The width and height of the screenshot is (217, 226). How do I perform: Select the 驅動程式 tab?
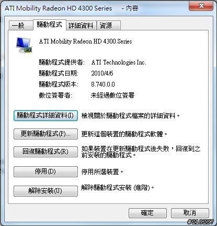point(50,25)
